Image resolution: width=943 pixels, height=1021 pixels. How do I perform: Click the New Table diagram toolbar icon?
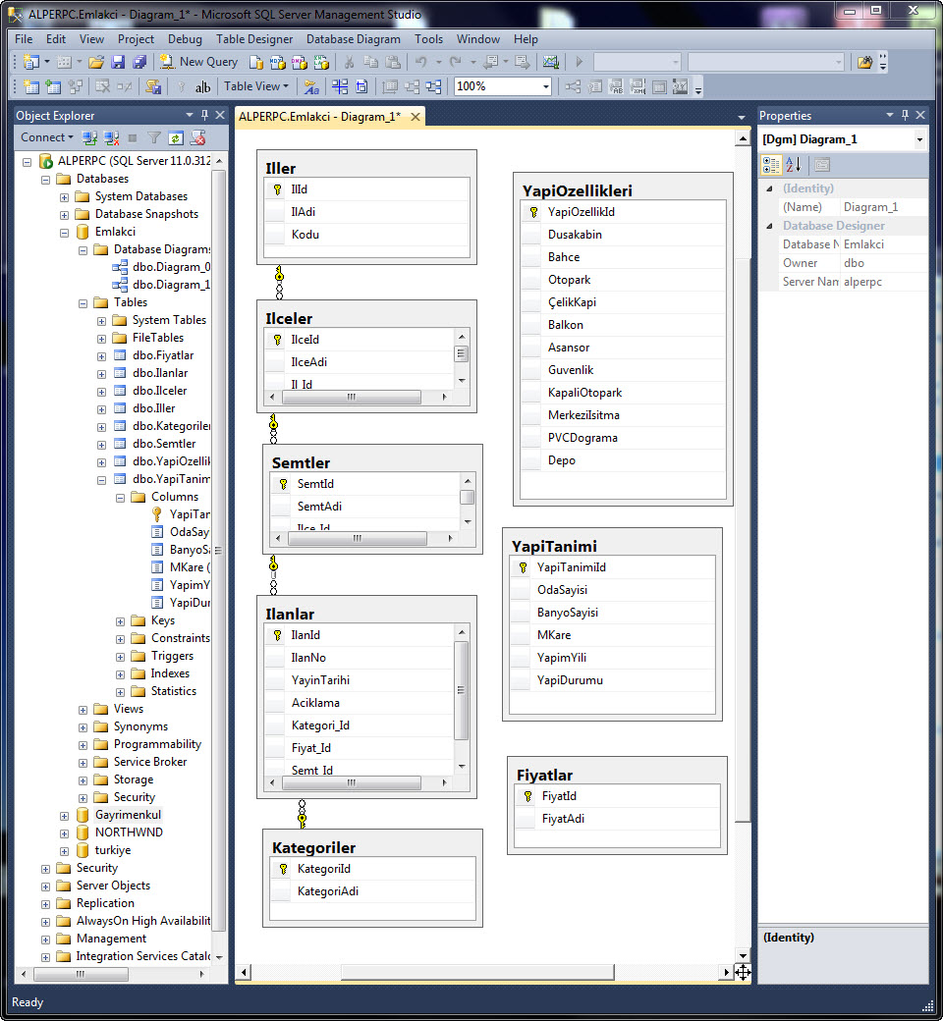(31, 86)
